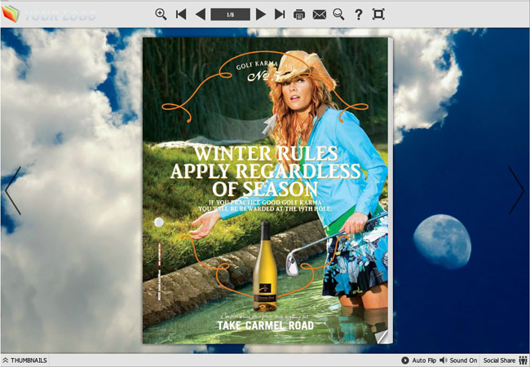530x367 pixels.
Task: Click the magazine cover page
Action: point(265,190)
